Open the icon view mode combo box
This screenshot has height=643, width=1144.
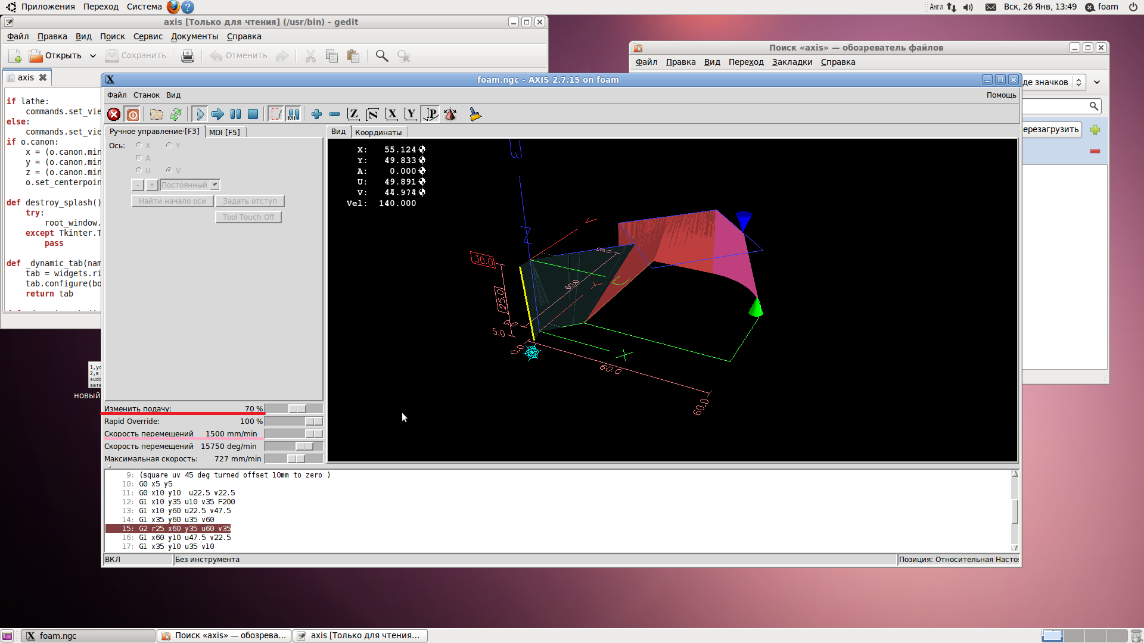[x=1078, y=82]
